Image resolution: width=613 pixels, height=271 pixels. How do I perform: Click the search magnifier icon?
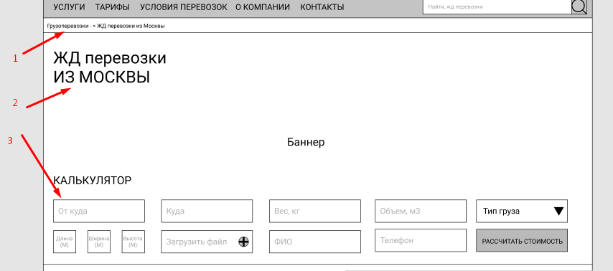point(579,6)
